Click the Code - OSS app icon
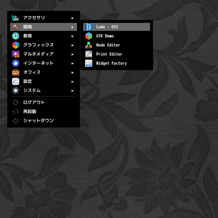This screenshot has width=218, height=218. pos(89,27)
